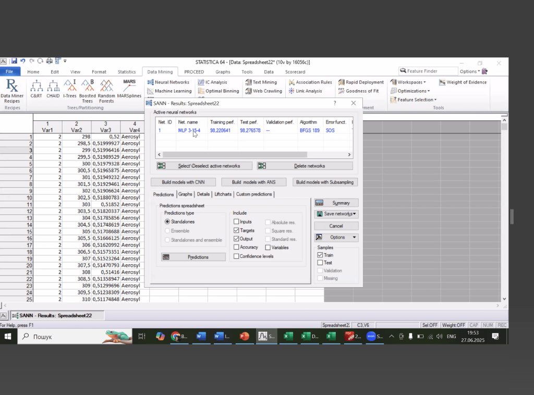Switch to the Graphs ribbon tab
534x395 pixels.
pyautogui.click(x=223, y=72)
